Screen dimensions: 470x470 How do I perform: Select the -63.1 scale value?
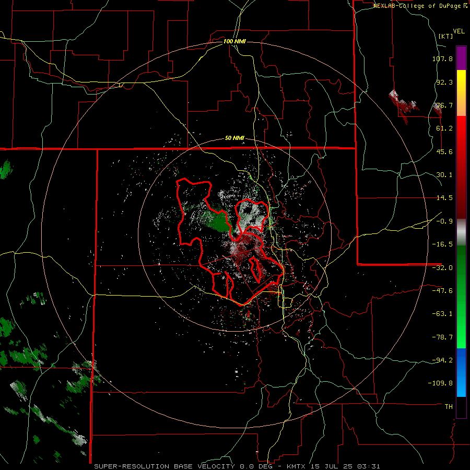click(442, 314)
